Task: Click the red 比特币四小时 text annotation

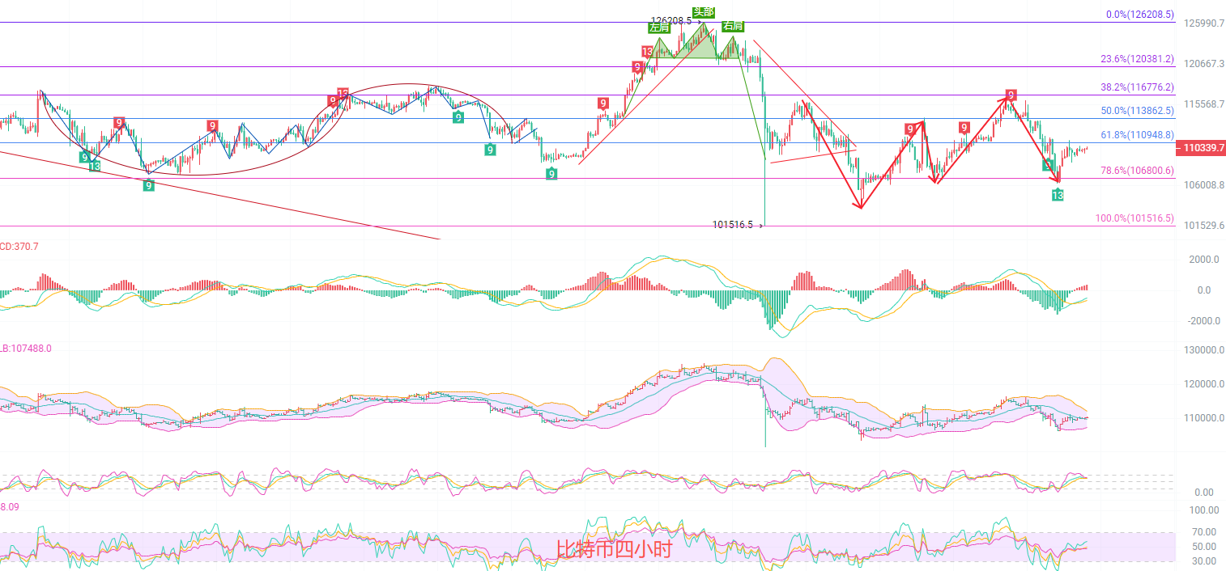Action: pyautogui.click(x=615, y=550)
